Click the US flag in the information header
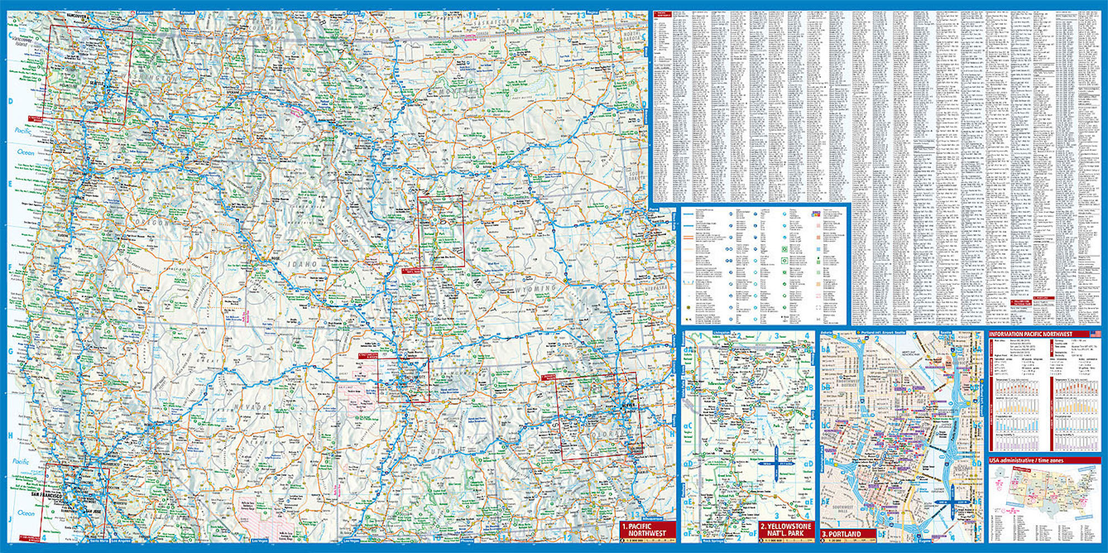Viewport: 1108px width, 553px height. 1095,334
